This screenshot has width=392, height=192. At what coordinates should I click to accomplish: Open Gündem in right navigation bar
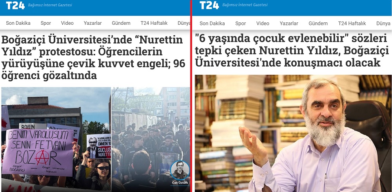[x=318, y=24]
